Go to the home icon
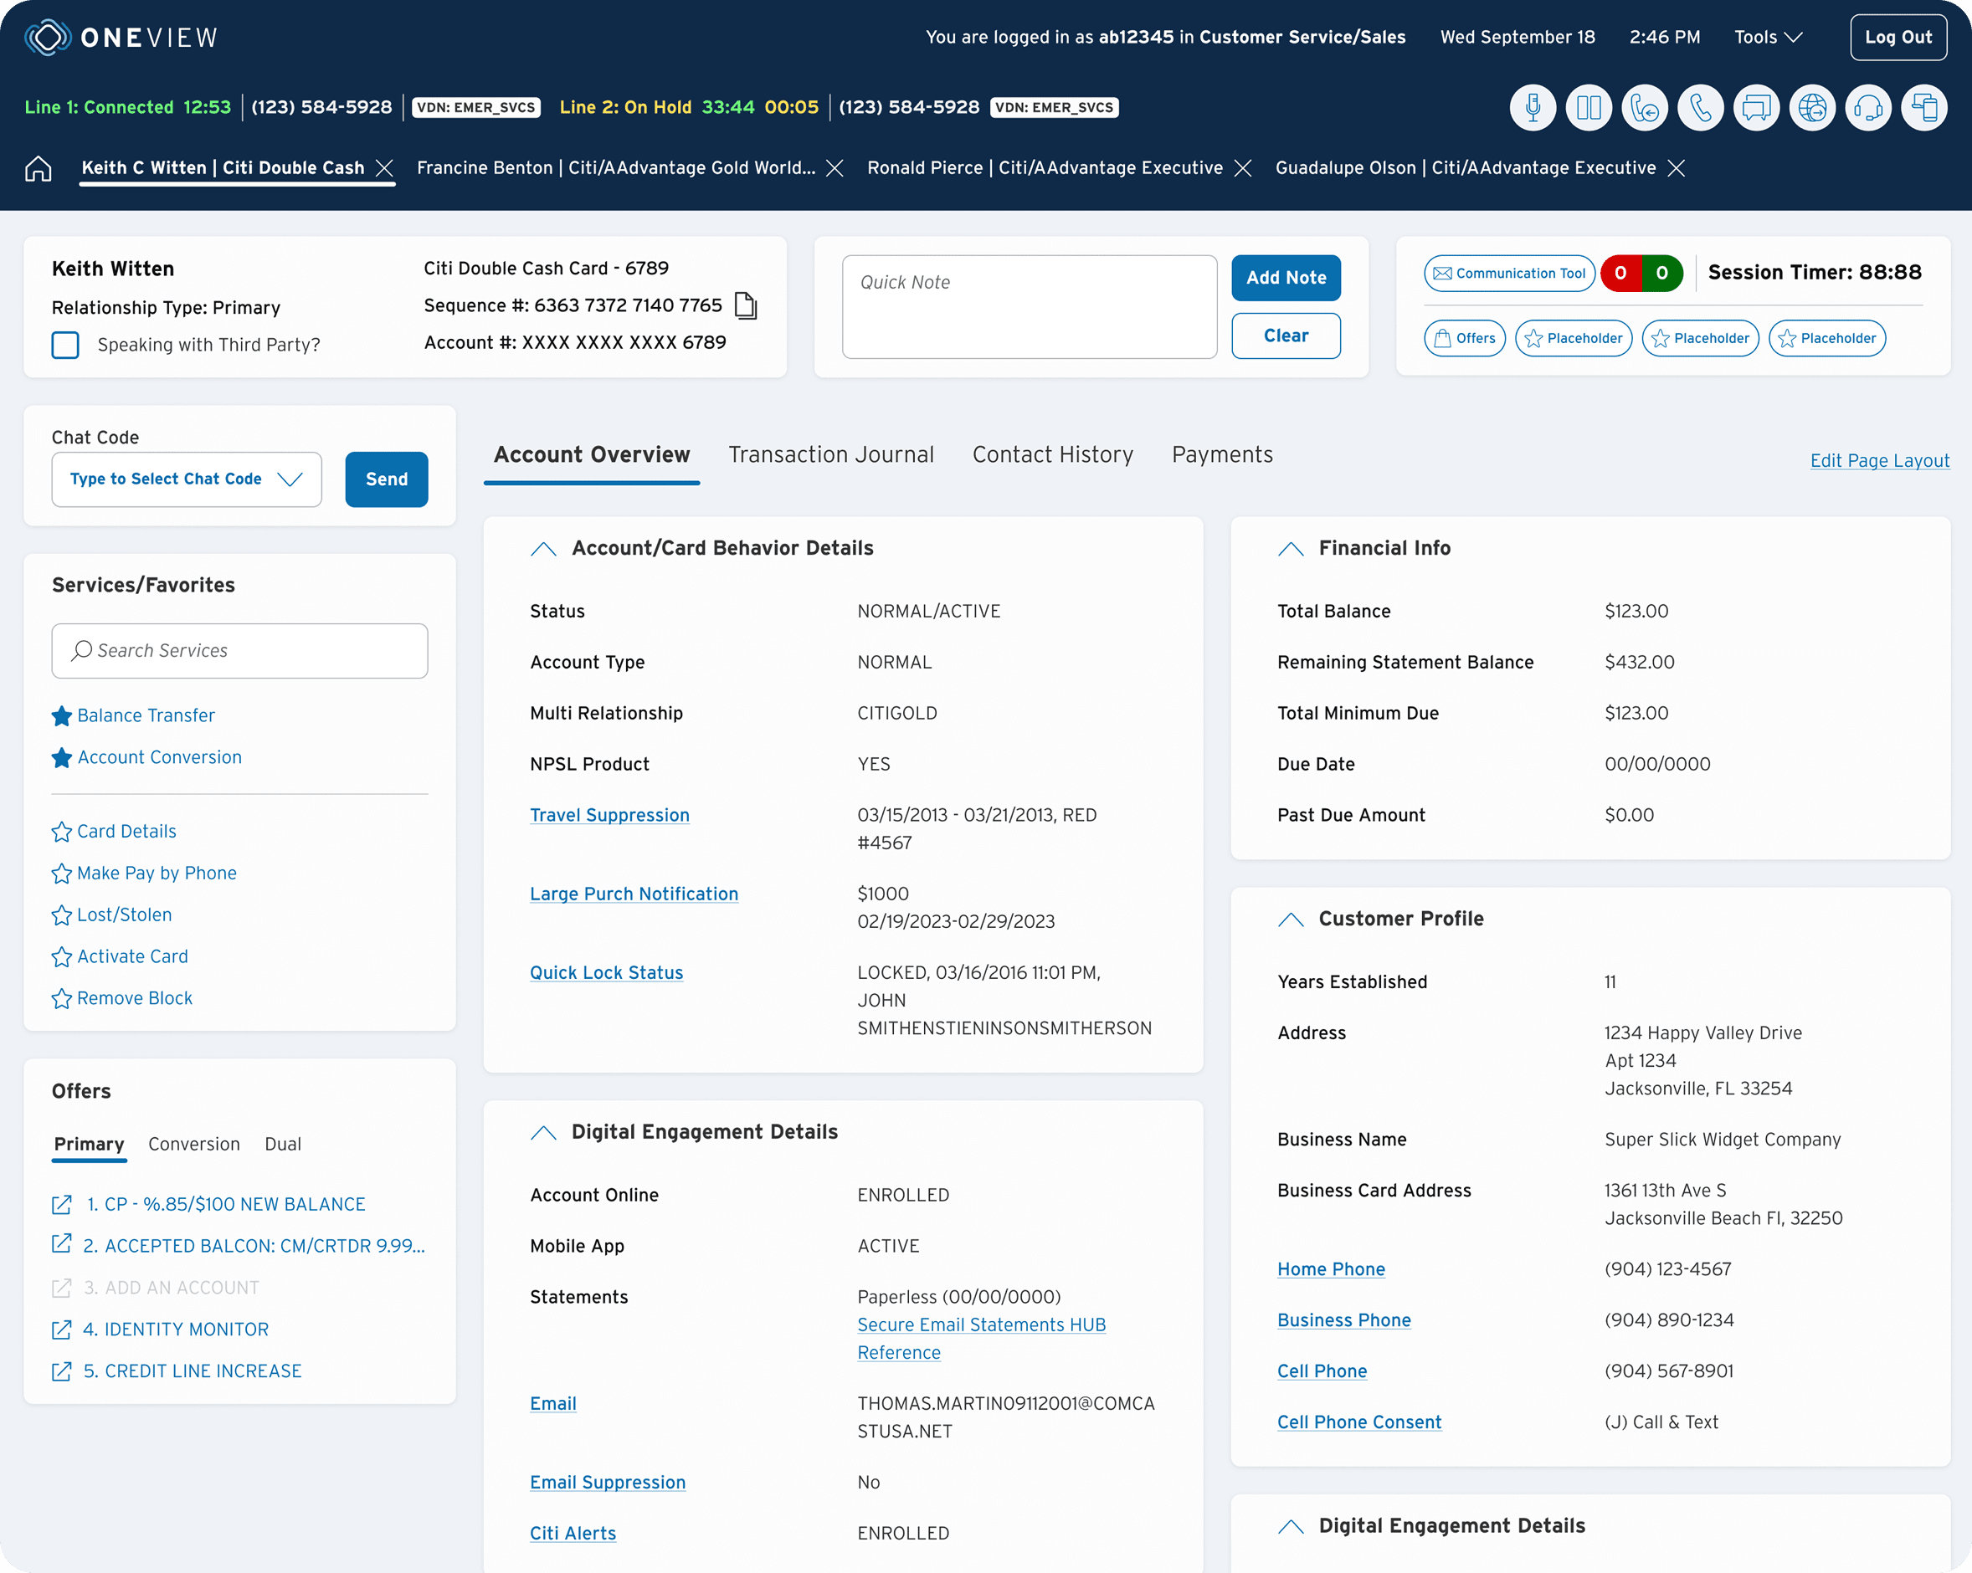1972x1573 pixels. pos(39,168)
